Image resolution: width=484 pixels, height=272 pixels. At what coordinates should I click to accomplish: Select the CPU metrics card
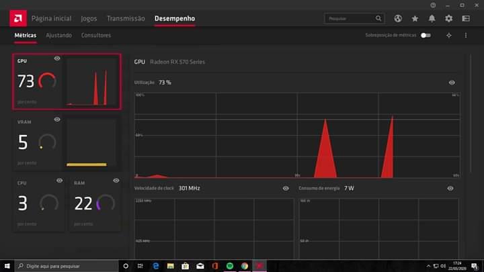coord(38,203)
